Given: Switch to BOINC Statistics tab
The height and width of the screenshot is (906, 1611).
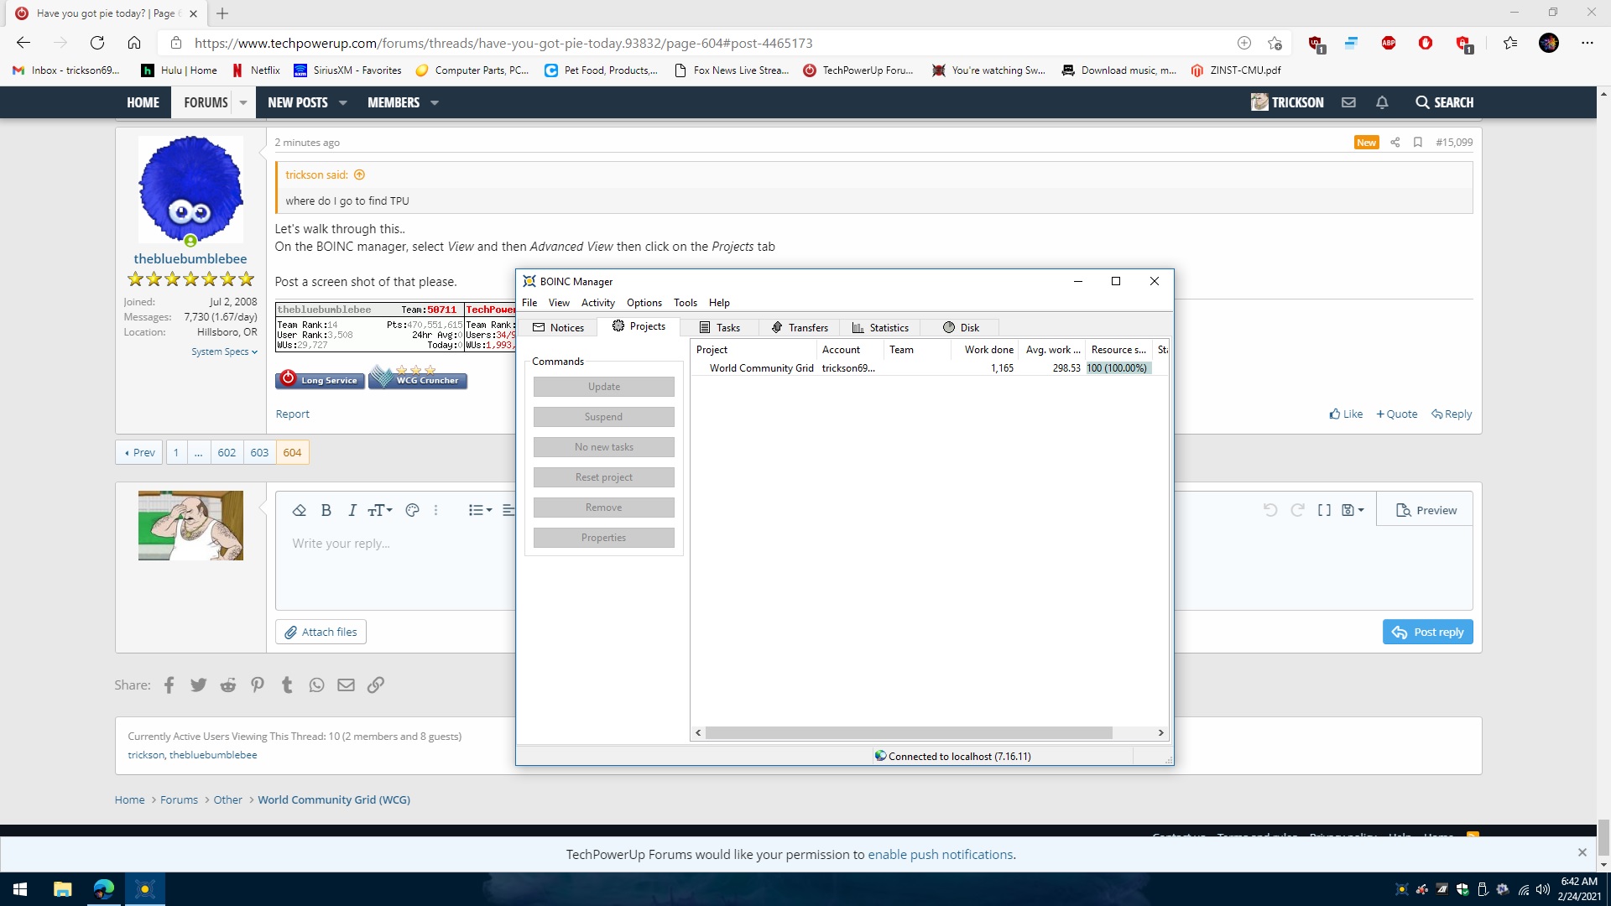Looking at the screenshot, I should coord(880,328).
